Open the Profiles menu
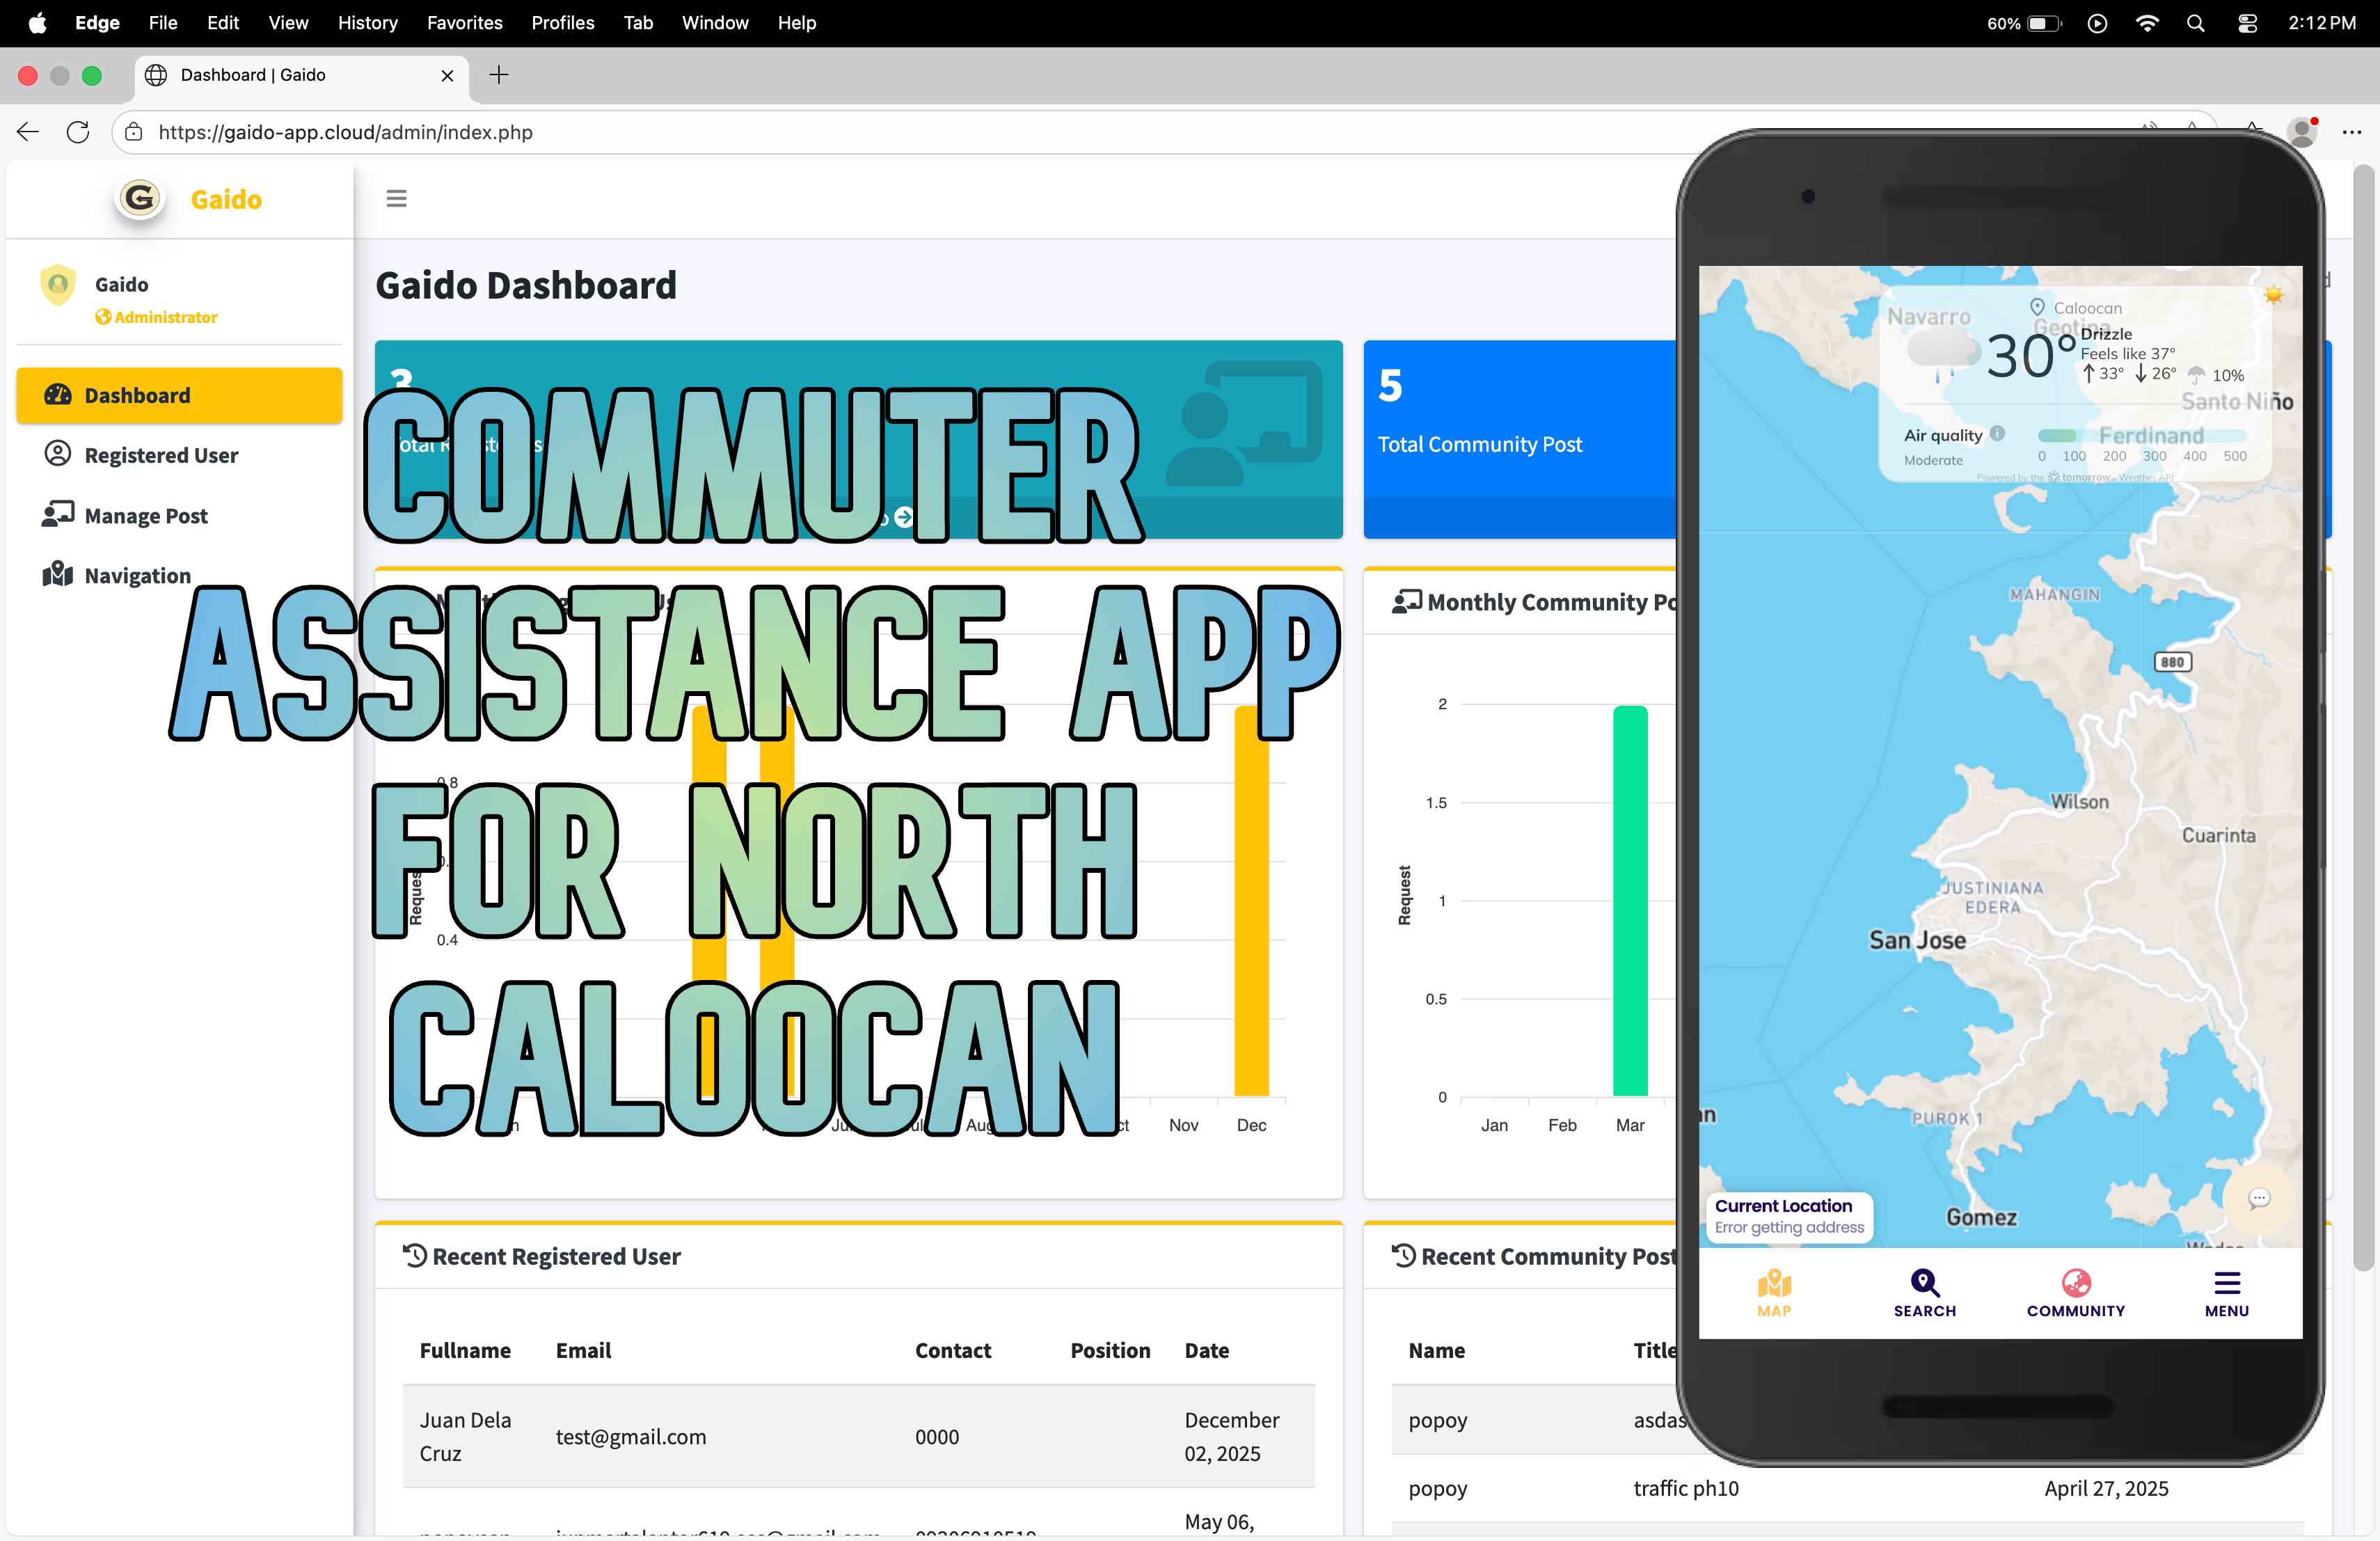The height and width of the screenshot is (1541, 2380). [x=562, y=22]
